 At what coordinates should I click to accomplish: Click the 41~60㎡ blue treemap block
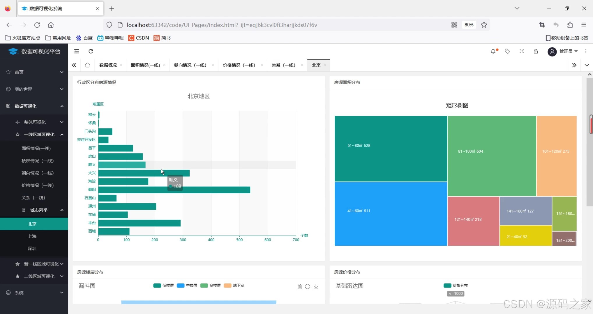pyautogui.click(x=391, y=214)
